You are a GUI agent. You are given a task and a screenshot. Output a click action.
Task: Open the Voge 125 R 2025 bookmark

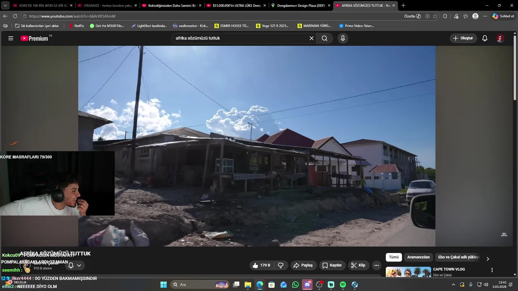pyautogui.click(x=272, y=25)
